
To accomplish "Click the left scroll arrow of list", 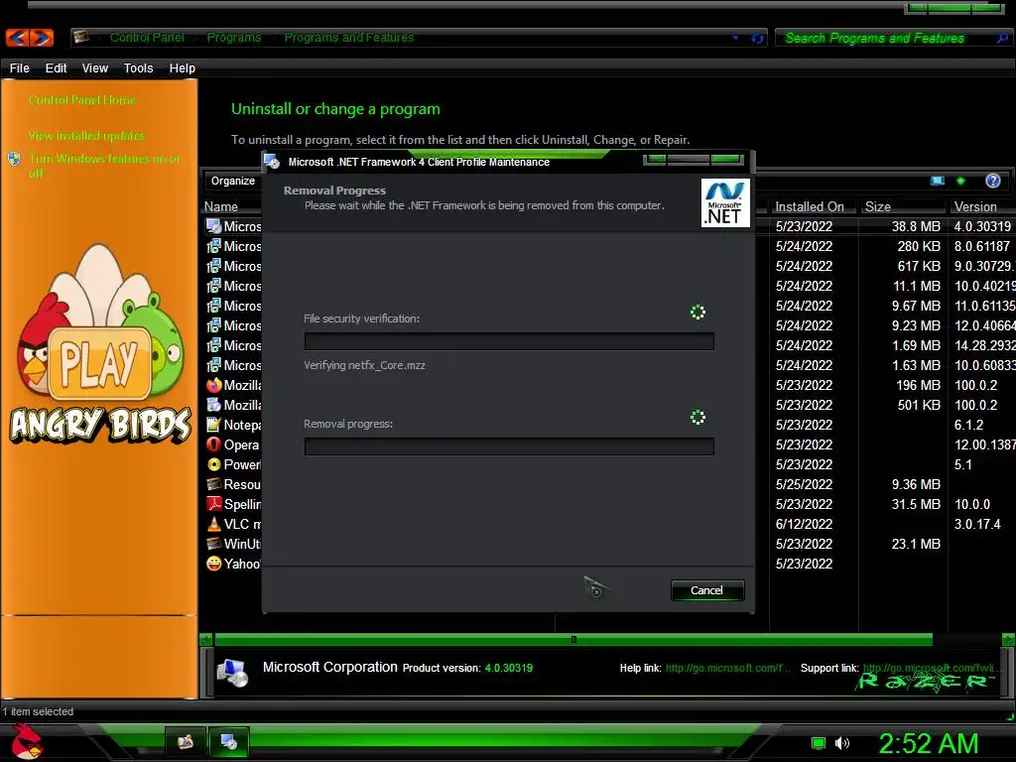I will click(x=206, y=640).
